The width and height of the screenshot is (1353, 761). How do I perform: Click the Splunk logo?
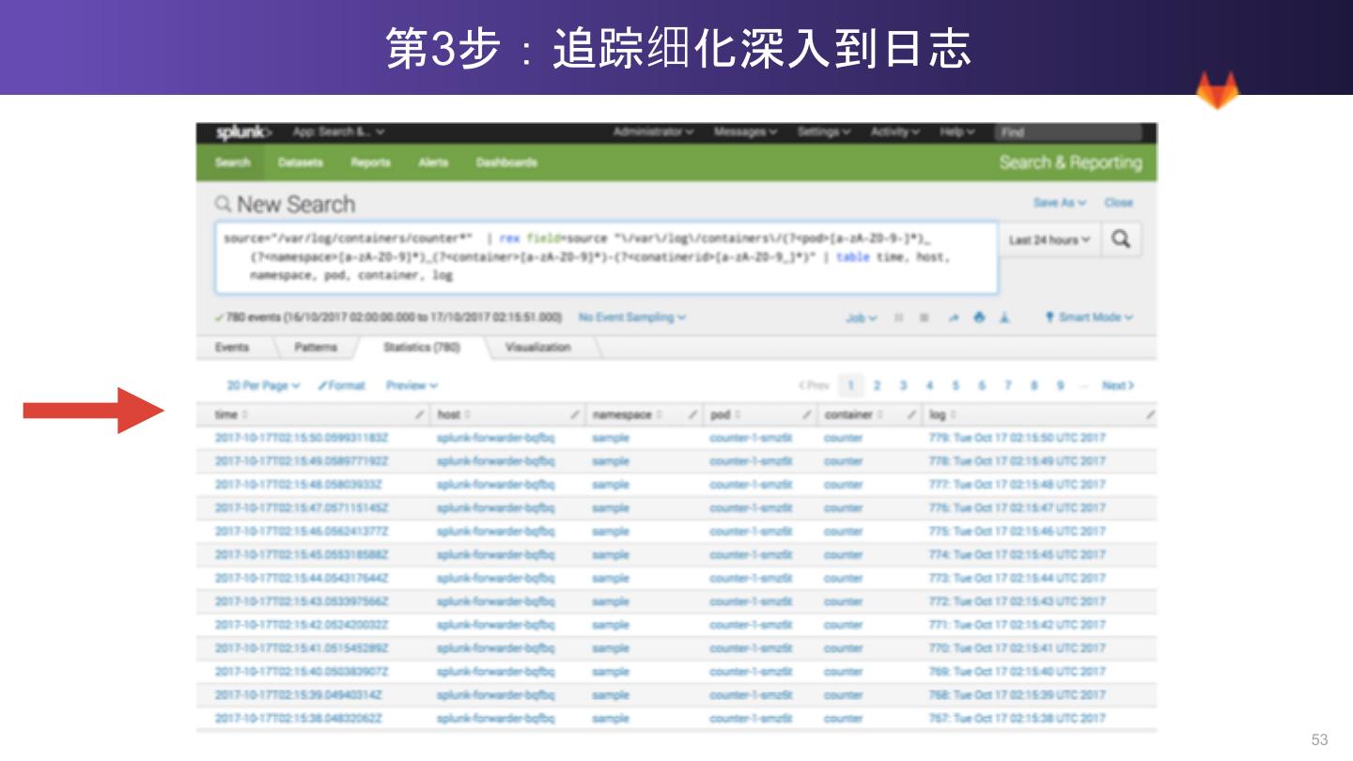pyautogui.click(x=243, y=132)
